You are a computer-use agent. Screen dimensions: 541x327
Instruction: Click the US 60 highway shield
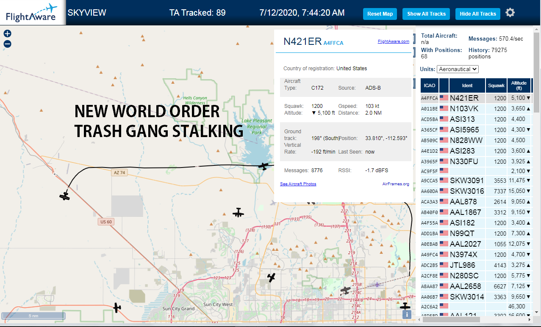coord(106,222)
